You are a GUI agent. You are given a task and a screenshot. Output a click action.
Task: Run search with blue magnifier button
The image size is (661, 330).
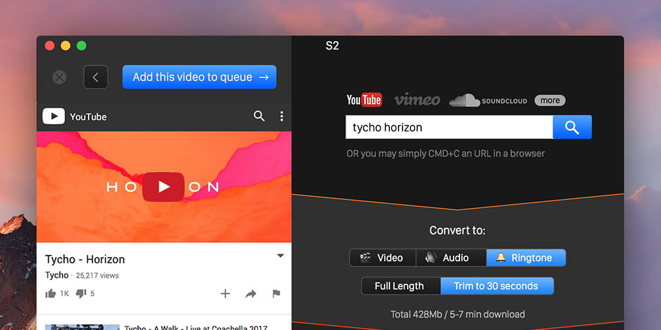[572, 127]
